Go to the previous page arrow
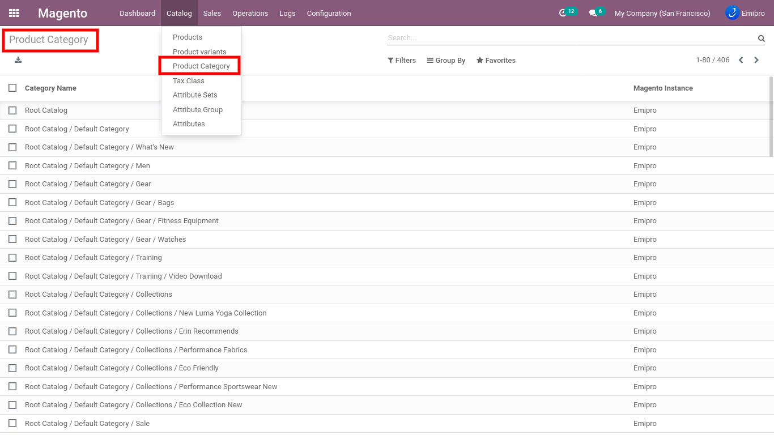 coord(741,60)
